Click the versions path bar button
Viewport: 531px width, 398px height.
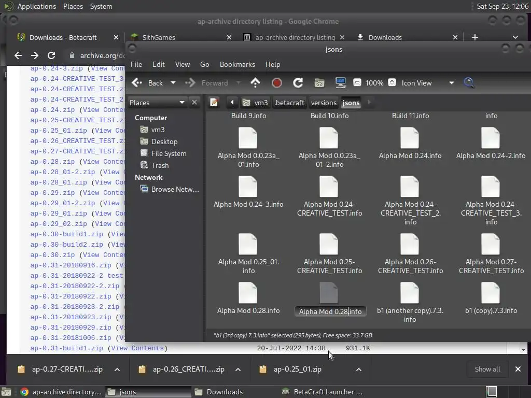pyautogui.click(x=324, y=103)
